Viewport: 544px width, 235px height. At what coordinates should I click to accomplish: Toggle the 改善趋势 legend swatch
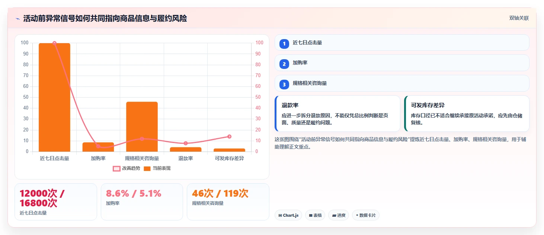[x=116, y=169]
